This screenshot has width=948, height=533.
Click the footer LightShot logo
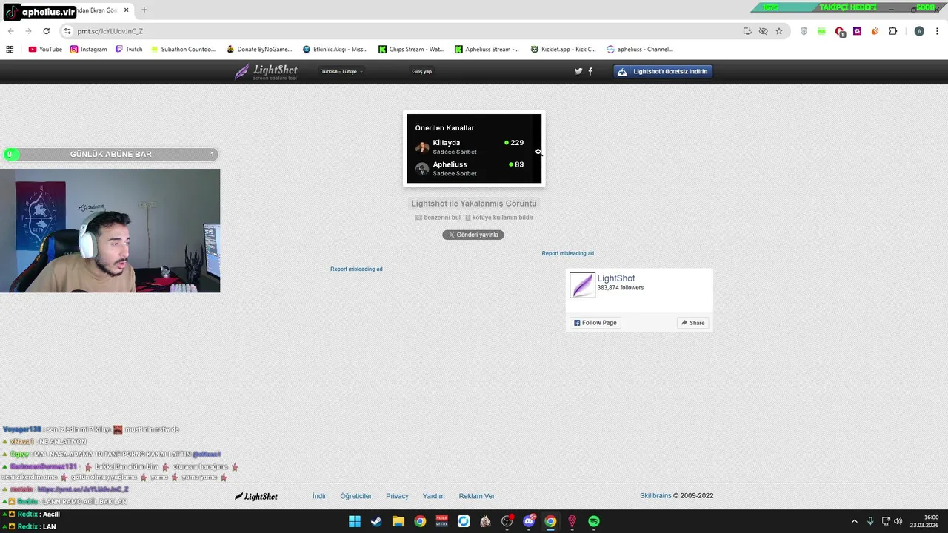tap(256, 496)
